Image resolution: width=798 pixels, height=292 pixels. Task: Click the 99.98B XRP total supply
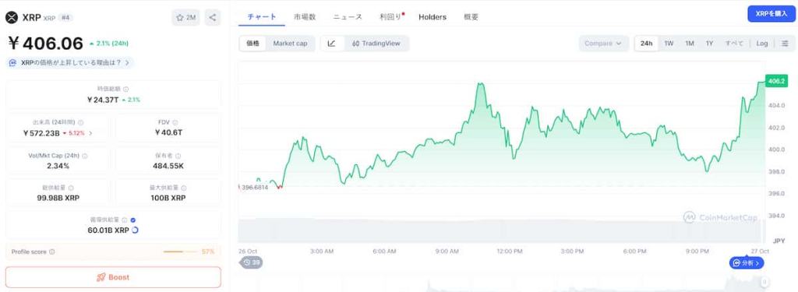58,198
